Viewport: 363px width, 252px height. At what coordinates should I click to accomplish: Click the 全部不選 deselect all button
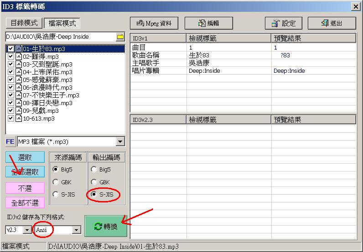pos(25,203)
